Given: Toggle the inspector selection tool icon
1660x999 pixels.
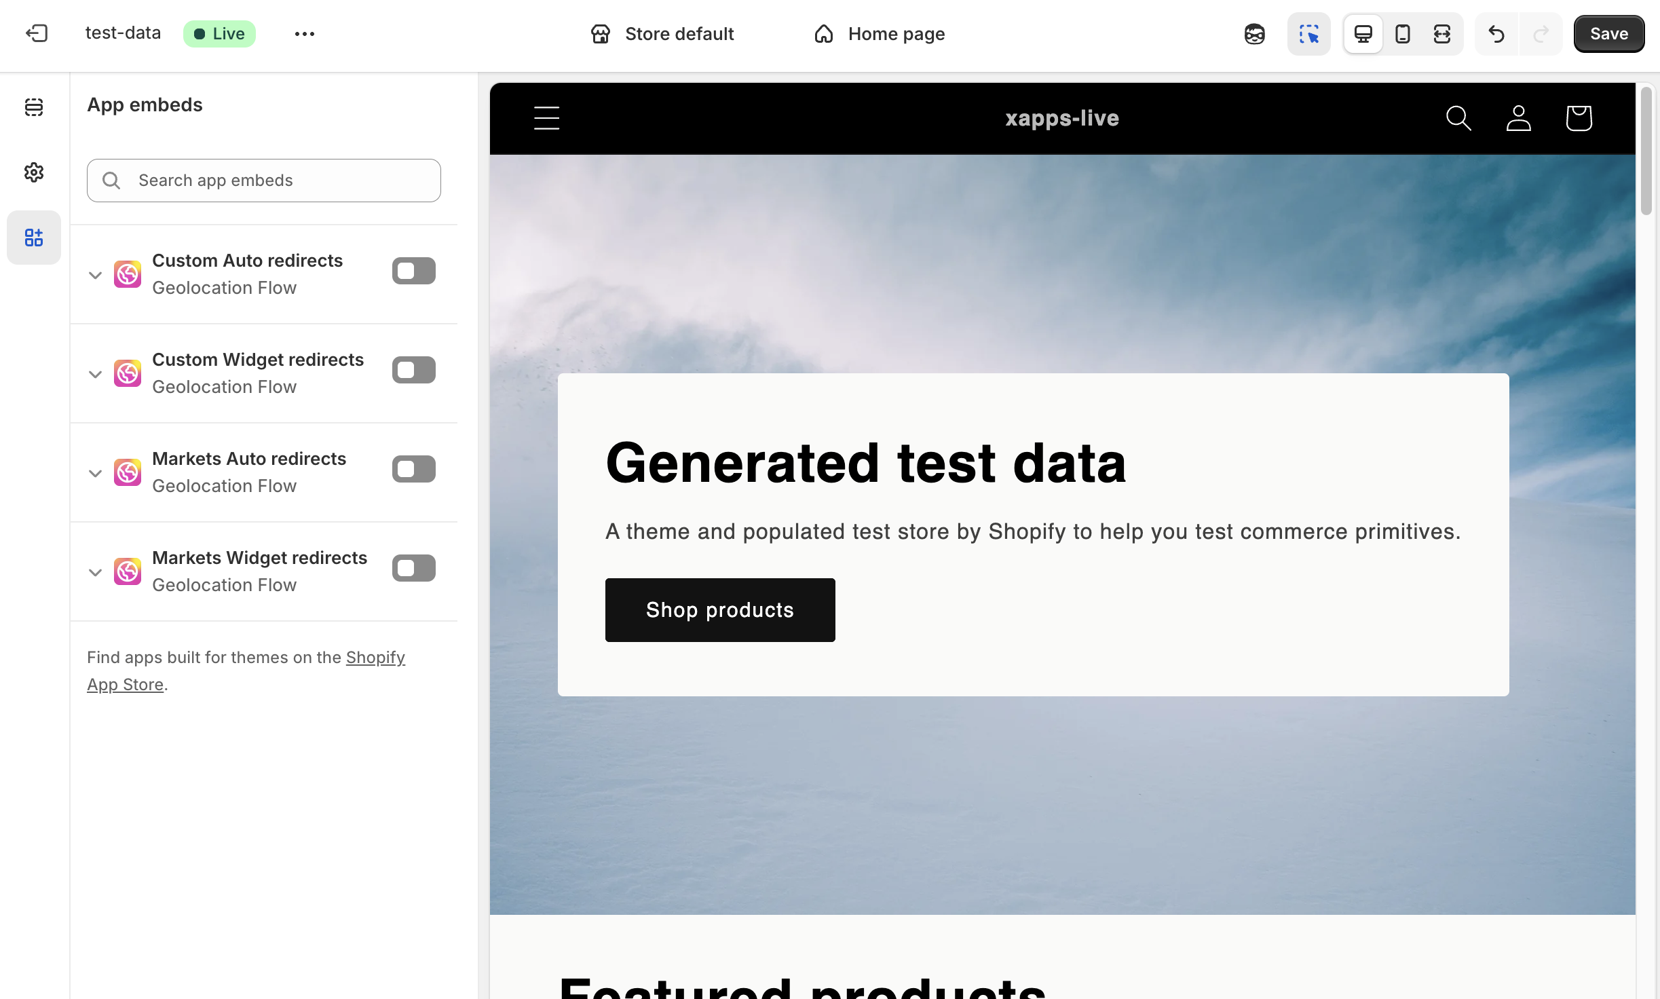Looking at the screenshot, I should tap(1308, 33).
